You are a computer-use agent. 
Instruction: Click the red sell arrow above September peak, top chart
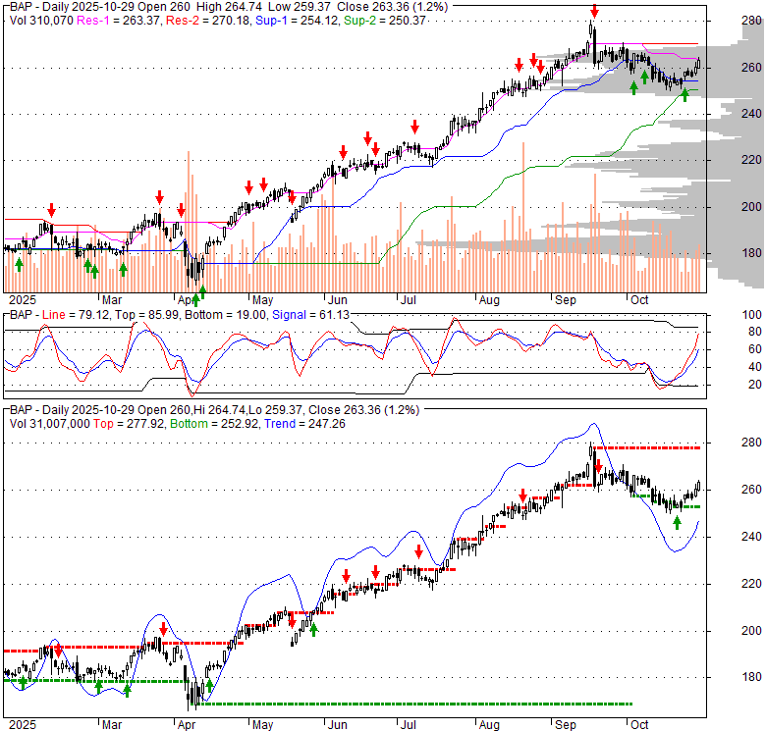pyautogui.click(x=594, y=11)
